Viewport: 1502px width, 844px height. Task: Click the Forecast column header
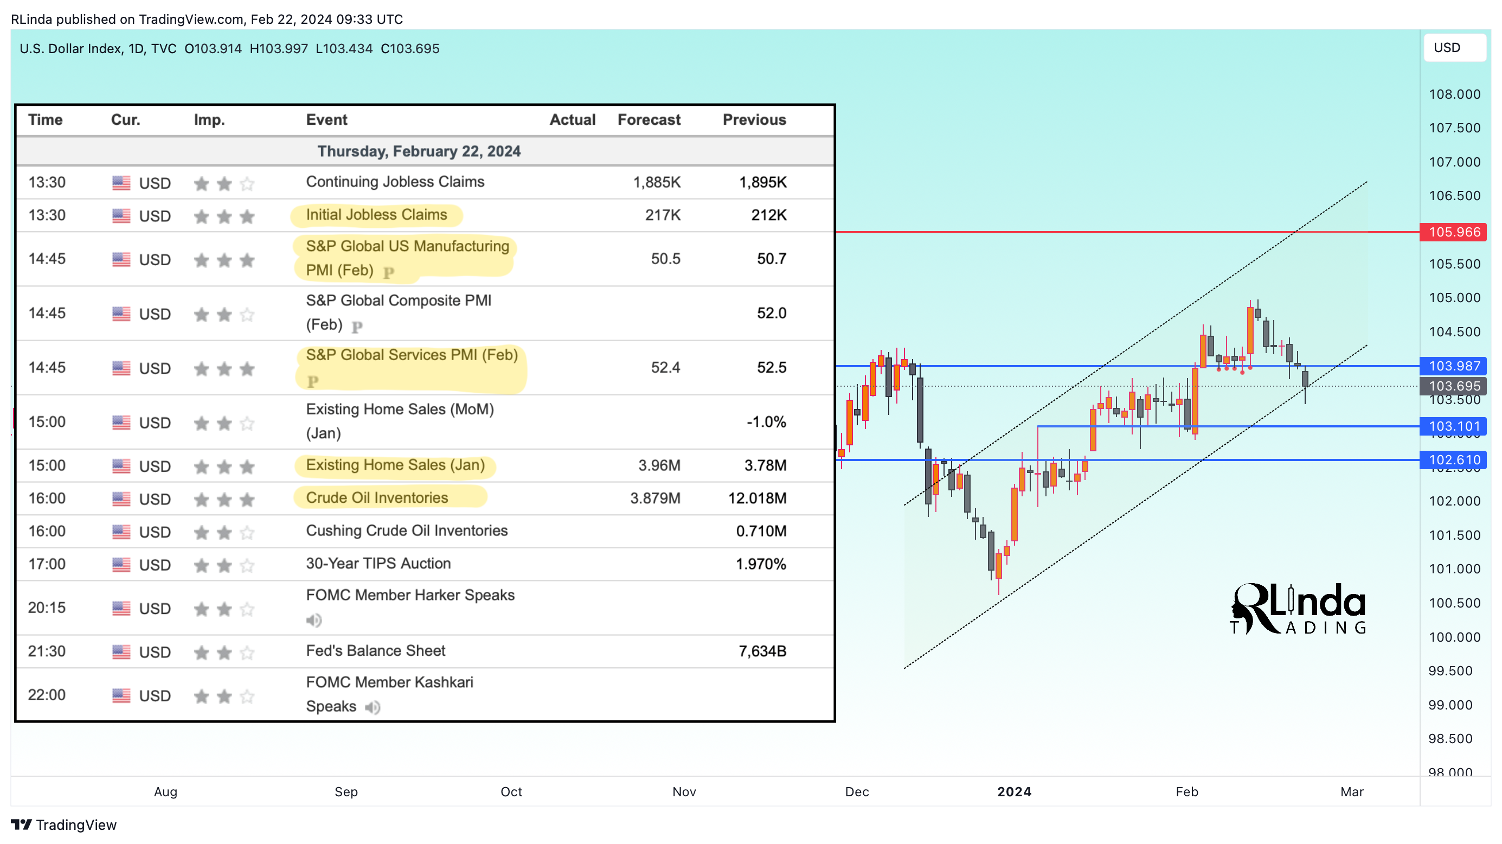coord(649,119)
